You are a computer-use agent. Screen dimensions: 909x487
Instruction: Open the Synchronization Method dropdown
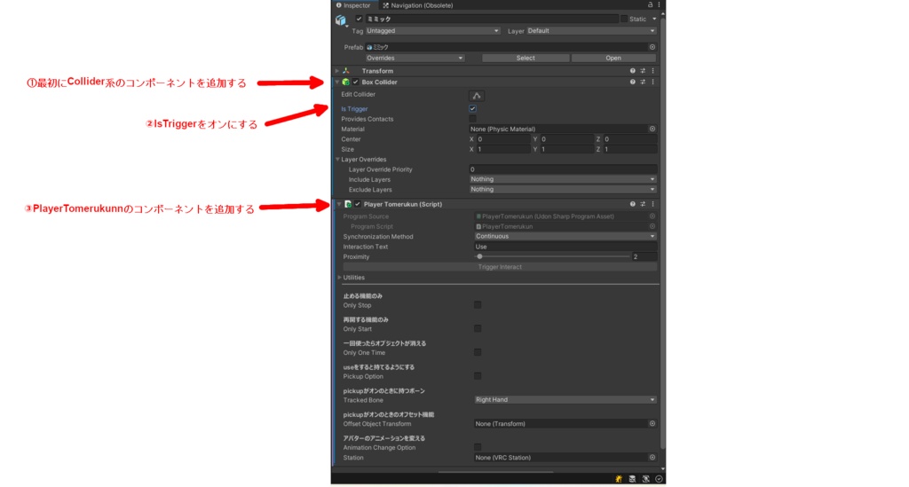click(565, 236)
